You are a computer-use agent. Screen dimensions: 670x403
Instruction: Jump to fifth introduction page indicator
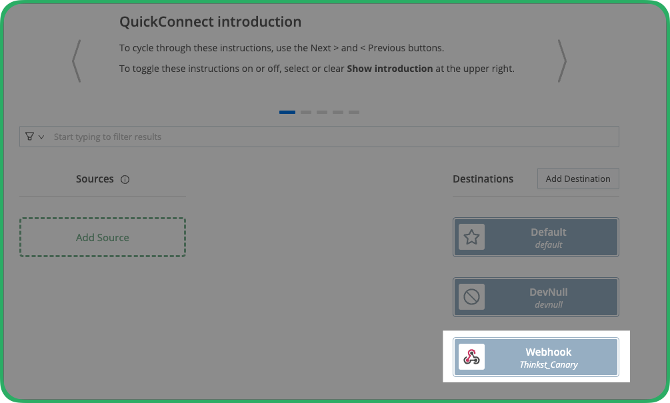(354, 113)
